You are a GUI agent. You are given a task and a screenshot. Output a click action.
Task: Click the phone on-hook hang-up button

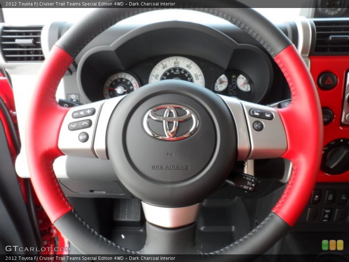[x=268, y=116]
